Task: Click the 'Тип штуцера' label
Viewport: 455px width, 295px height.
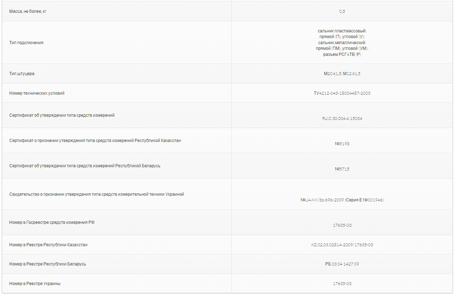Action: (22, 74)
